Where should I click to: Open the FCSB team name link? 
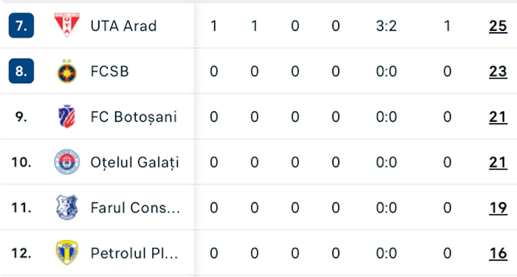[x=109, y=72]
